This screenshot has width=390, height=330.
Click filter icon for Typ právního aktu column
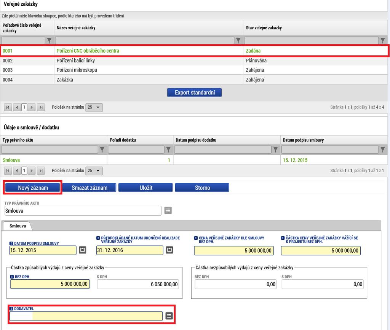(102, 150)
